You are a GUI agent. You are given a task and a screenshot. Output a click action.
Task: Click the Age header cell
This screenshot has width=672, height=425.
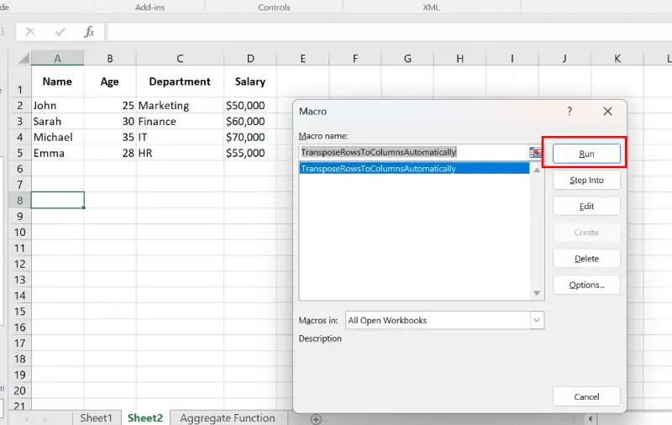110,81
